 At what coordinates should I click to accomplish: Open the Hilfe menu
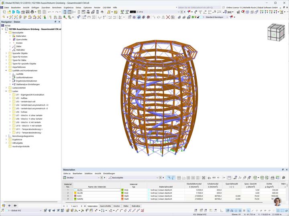coord(115,8)
